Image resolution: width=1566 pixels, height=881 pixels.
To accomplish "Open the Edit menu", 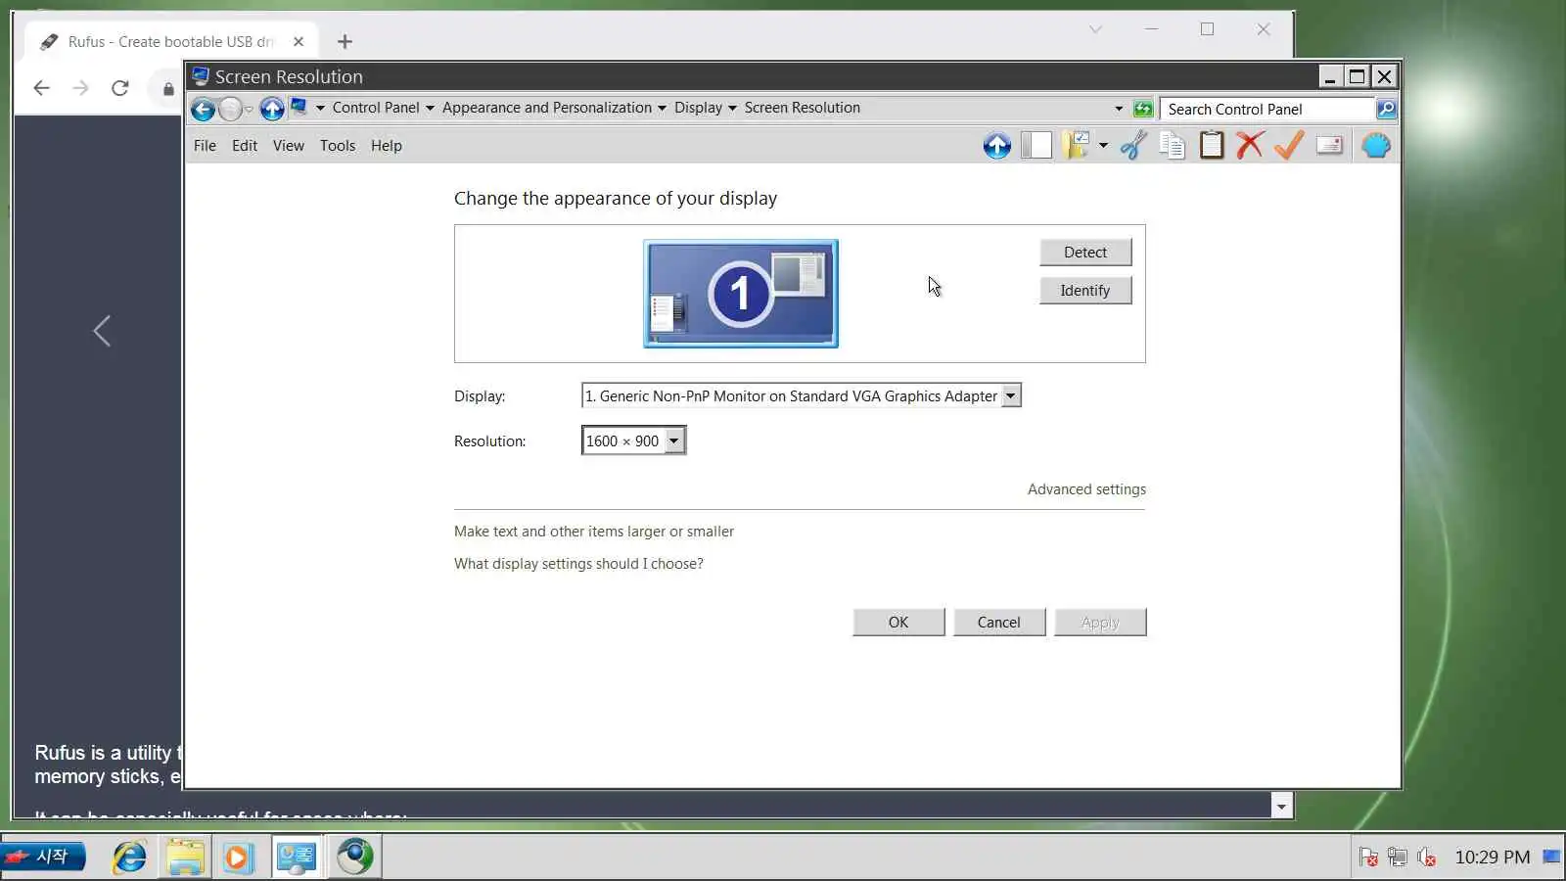I will tap(245, 146).
